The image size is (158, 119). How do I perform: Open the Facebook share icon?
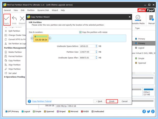pyautogui.click(x=144, y=112)
